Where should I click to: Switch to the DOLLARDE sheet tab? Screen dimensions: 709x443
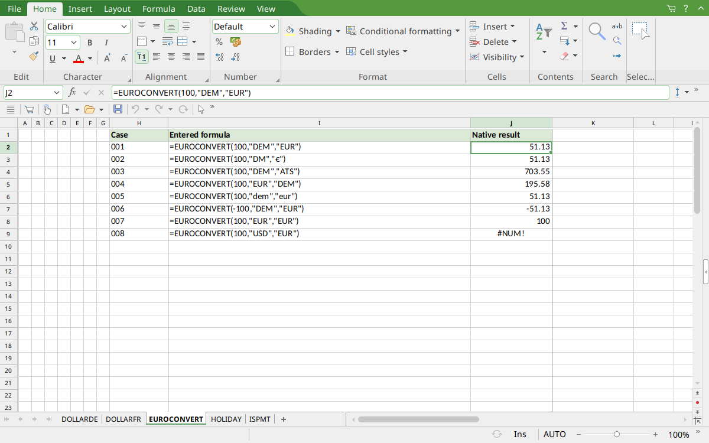[x=80, y=419]
